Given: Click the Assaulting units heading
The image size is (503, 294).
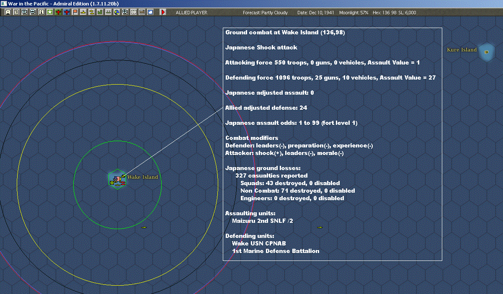Looking at the screenshot, I should click(x=250, y=213).
